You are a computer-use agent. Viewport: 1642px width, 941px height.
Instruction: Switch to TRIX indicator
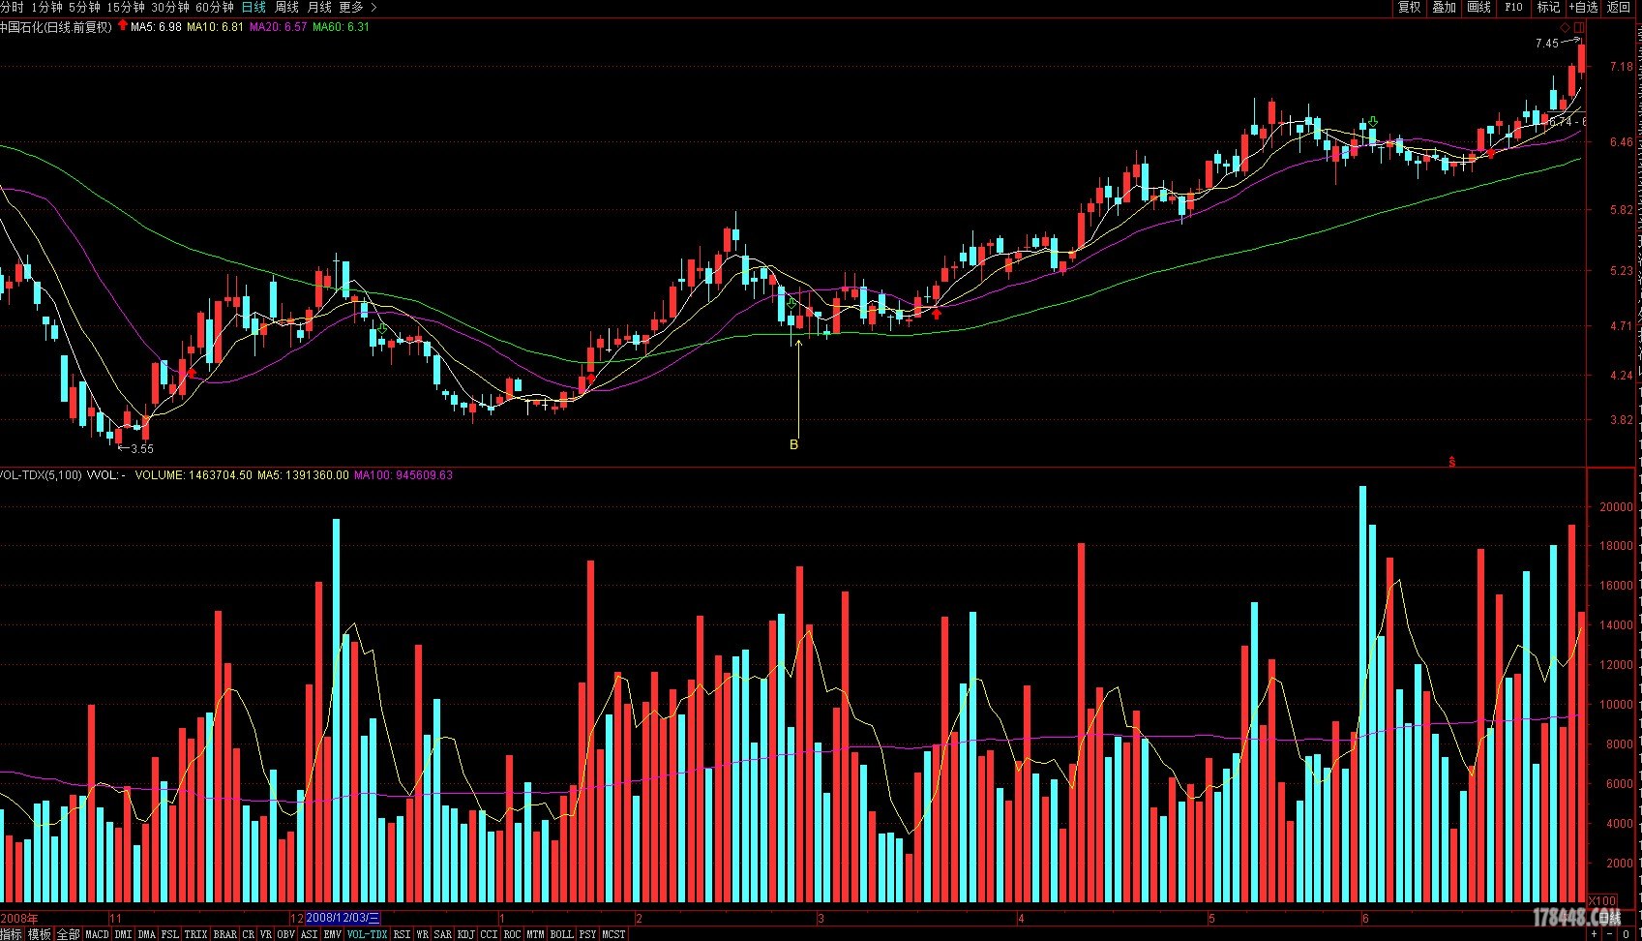[195, 934]
